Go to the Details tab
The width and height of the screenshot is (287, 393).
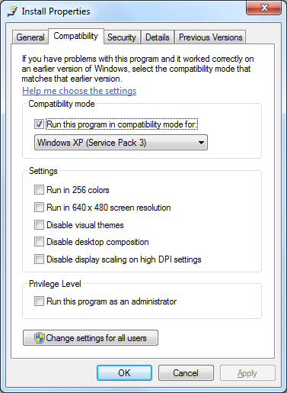[158, 37]
